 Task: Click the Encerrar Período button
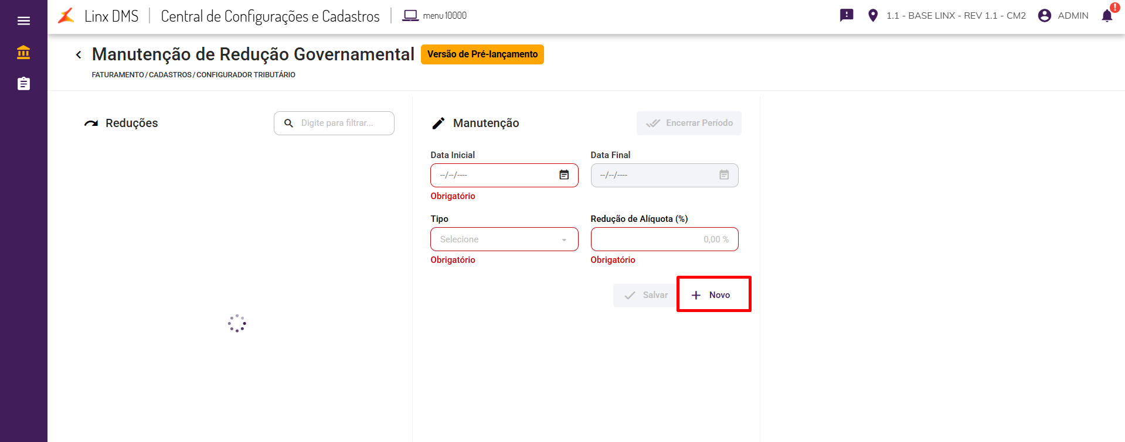(x=689, y=123)
